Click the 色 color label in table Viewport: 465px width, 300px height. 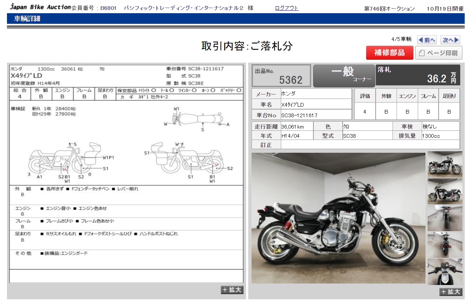click(328, 127)
